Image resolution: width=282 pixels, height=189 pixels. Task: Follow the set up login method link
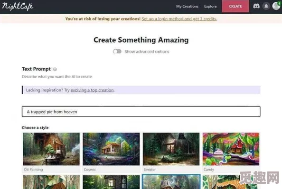click(179, 19)
